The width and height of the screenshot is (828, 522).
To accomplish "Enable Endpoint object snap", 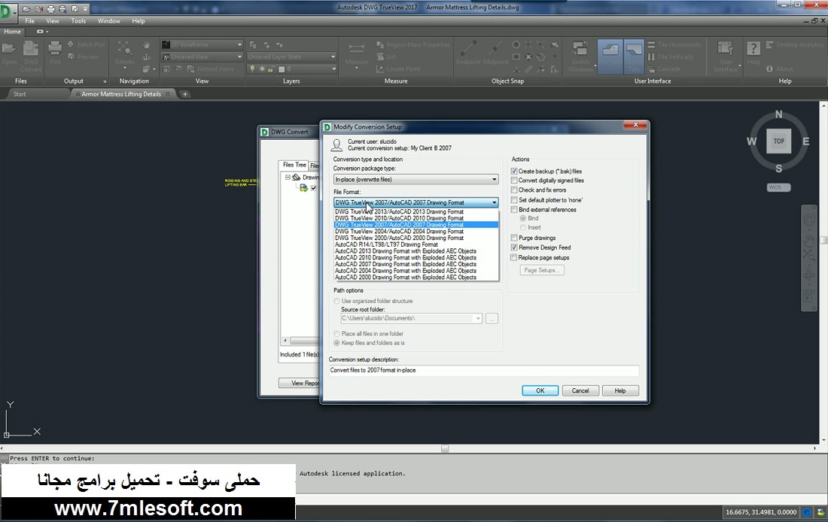I will pyautogui.click(x=468, y=53).
